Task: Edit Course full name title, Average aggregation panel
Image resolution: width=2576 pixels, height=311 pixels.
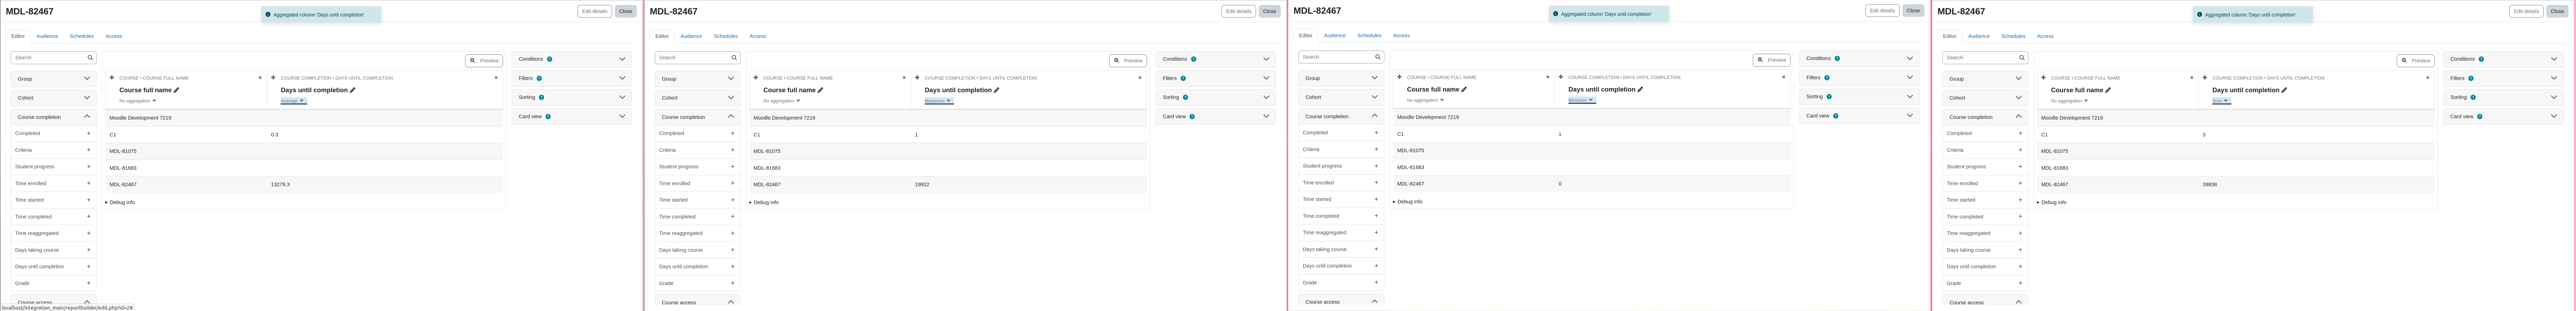Action: (177, 90)
